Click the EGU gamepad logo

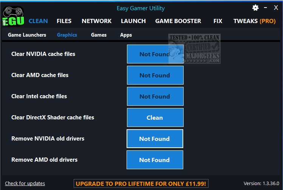tap(13, 16)
